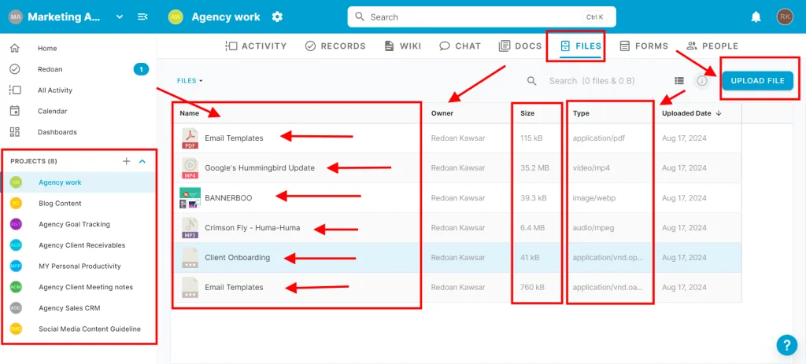Collapse the Projects list chevron
806x364 pixels.
142,161
